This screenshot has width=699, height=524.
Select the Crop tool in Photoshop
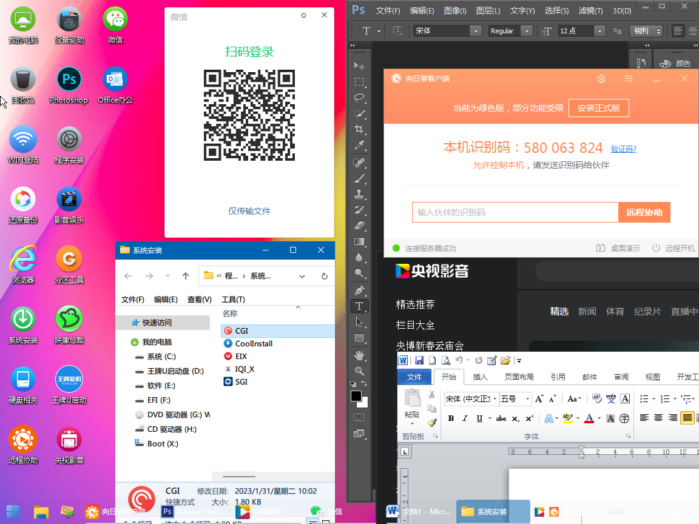click(x=359, y=129)
